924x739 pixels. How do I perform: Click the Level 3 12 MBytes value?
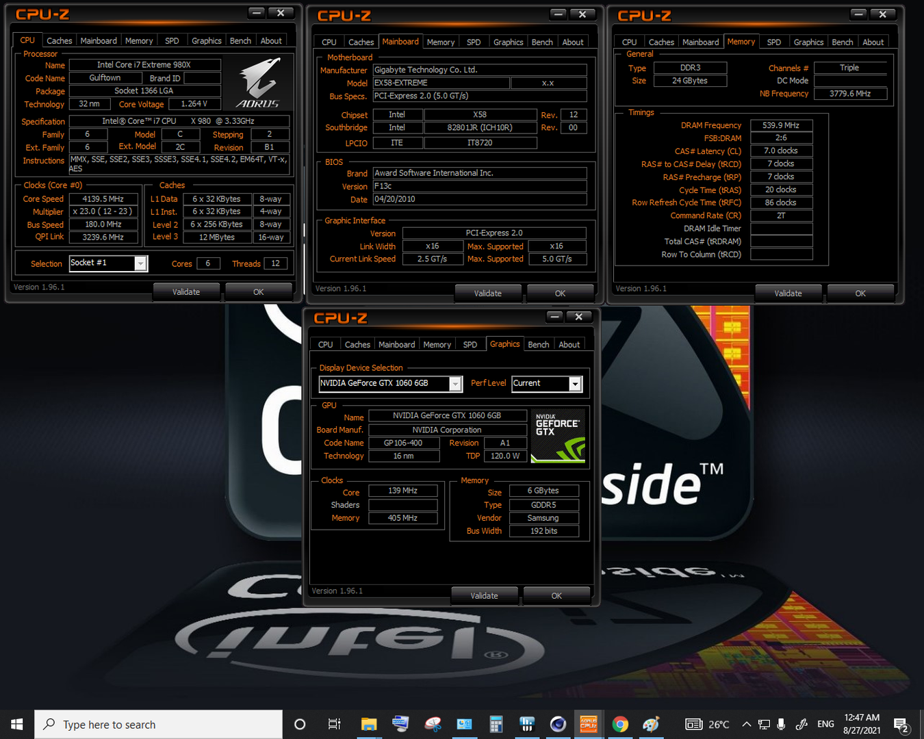click(x=217, y=237)
